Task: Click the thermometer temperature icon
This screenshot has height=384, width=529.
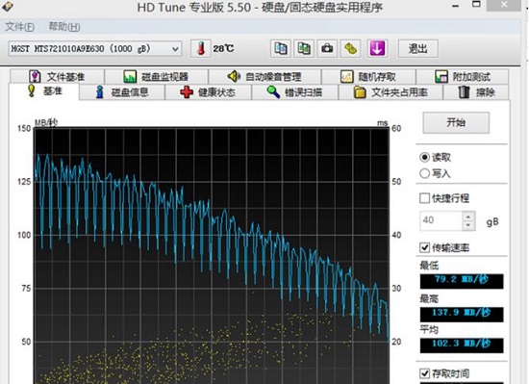Action: coord(201,48)
